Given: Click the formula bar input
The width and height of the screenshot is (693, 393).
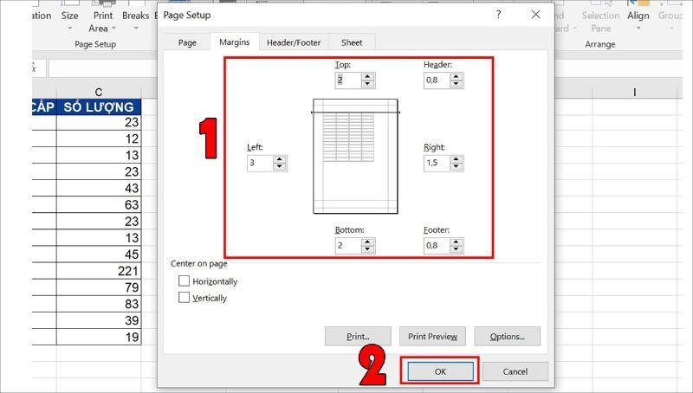Looking at the screenshot, I should click(x=103, y=68).
